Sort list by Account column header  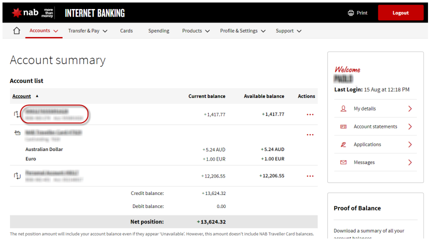22,96
